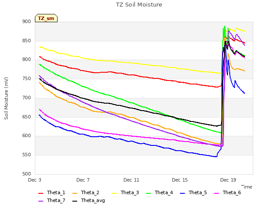Click the Dec 15 x-axis tick label
The height and width of the screenshot is (209, 279).
pos(180,180)
